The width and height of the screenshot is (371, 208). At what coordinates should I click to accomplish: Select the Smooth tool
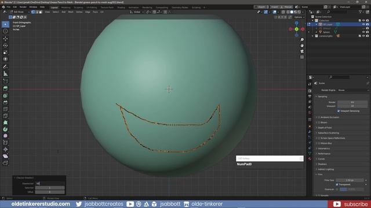point(5,136)
